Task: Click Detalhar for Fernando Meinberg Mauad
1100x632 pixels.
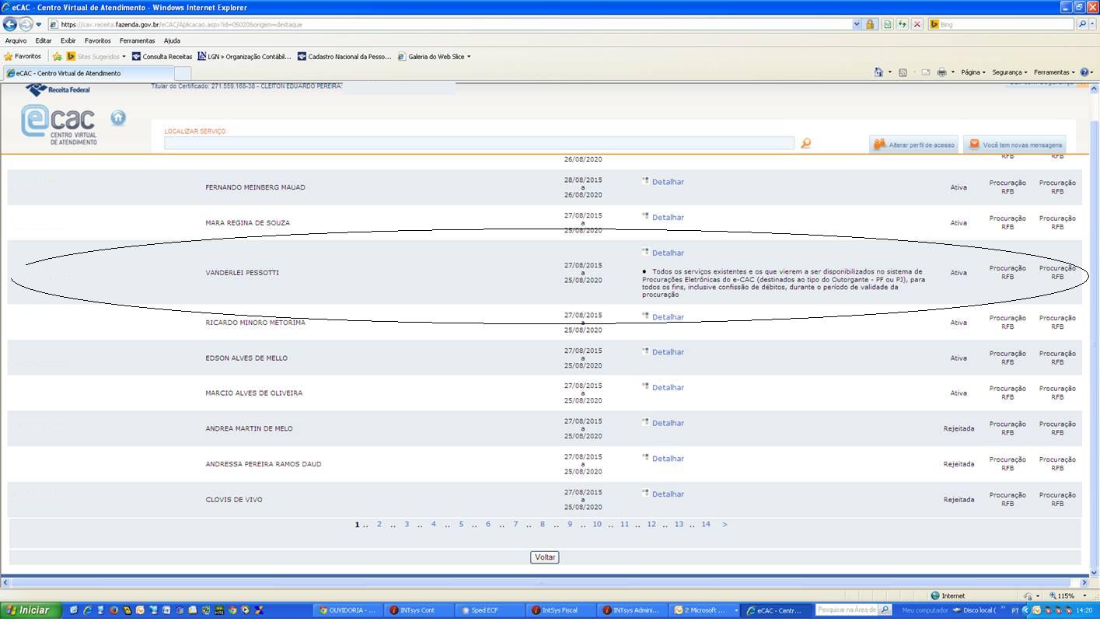Action: tap(667, 182)
